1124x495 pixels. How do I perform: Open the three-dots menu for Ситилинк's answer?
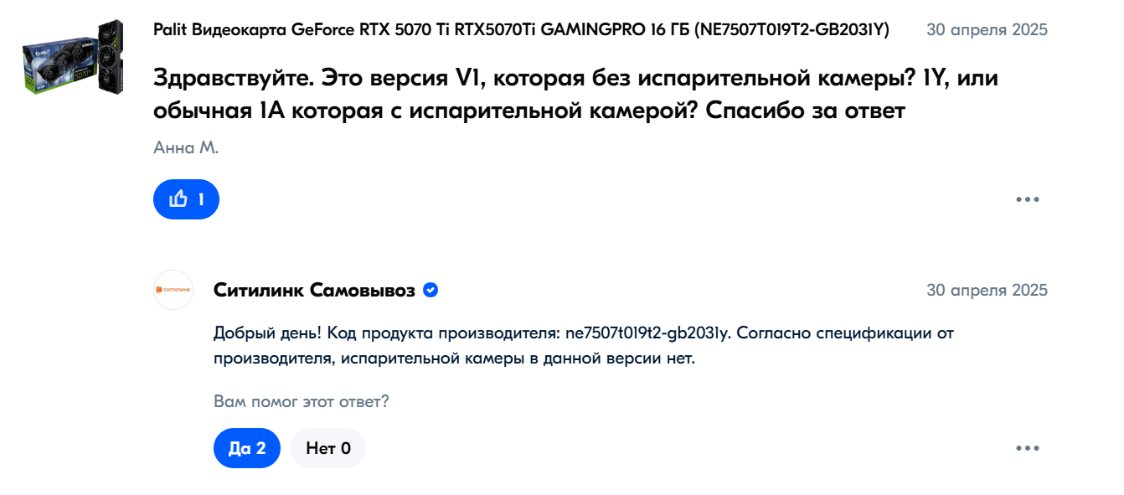point(1027,448)
